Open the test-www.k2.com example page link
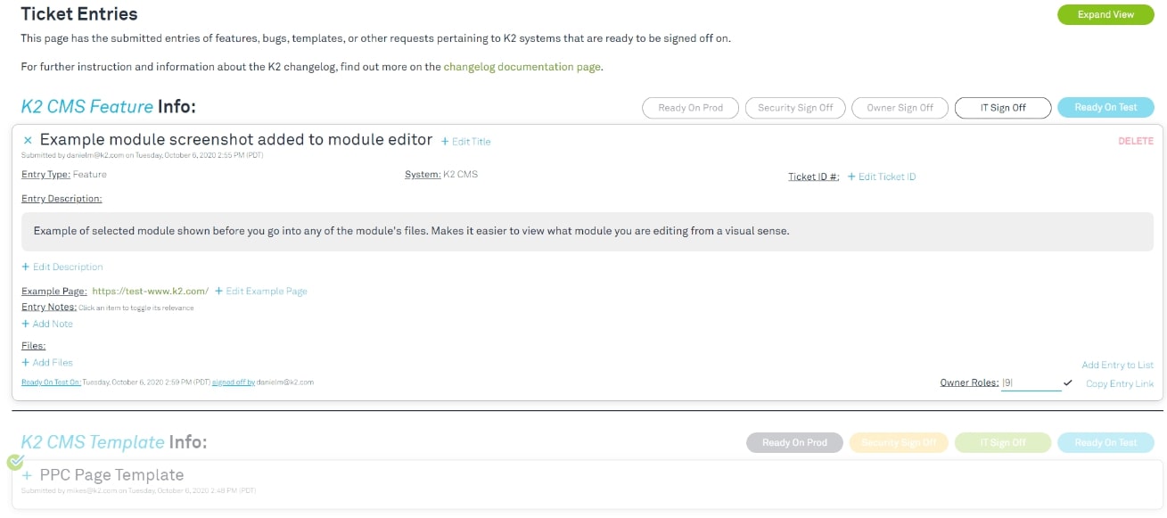 coord(150,291)
